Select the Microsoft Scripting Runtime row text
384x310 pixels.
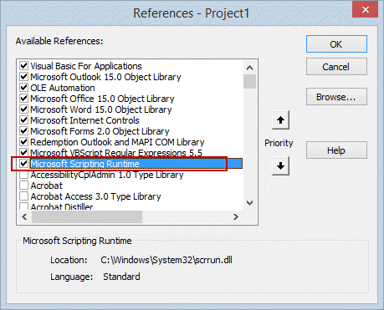tap(84, 164)
